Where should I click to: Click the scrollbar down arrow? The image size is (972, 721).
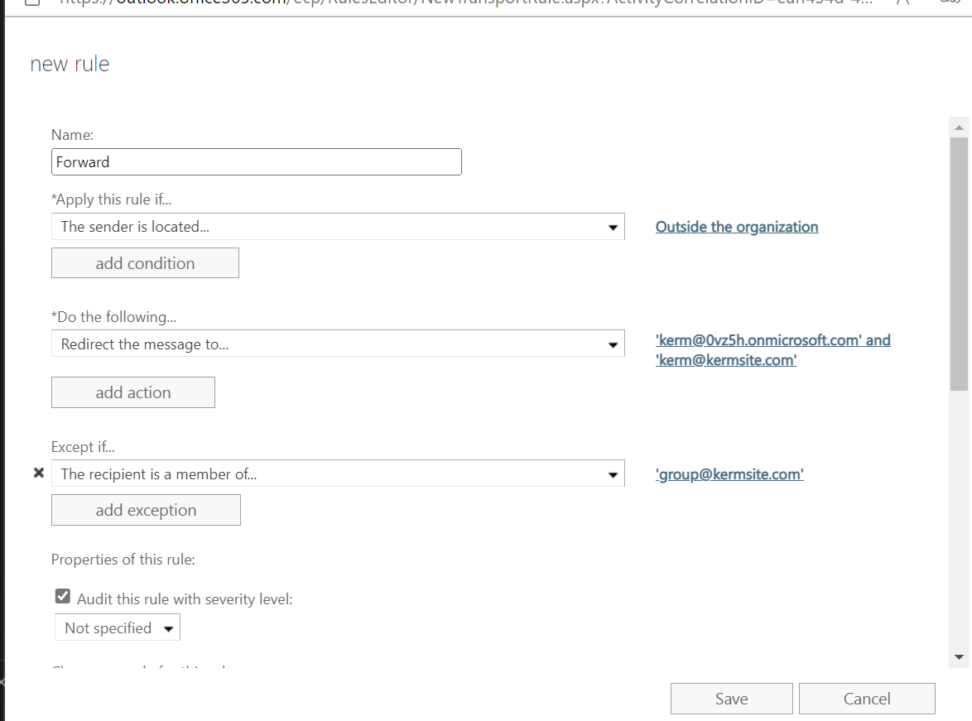point(960,657)
